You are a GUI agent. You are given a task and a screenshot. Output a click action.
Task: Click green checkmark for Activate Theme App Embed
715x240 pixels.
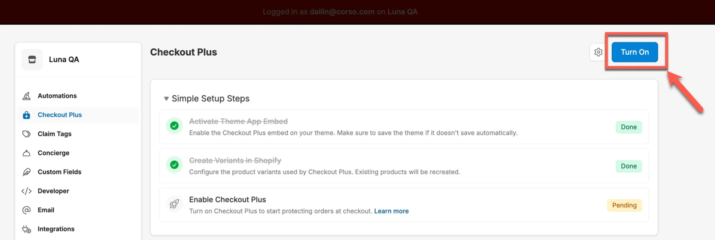coord(174,126)
